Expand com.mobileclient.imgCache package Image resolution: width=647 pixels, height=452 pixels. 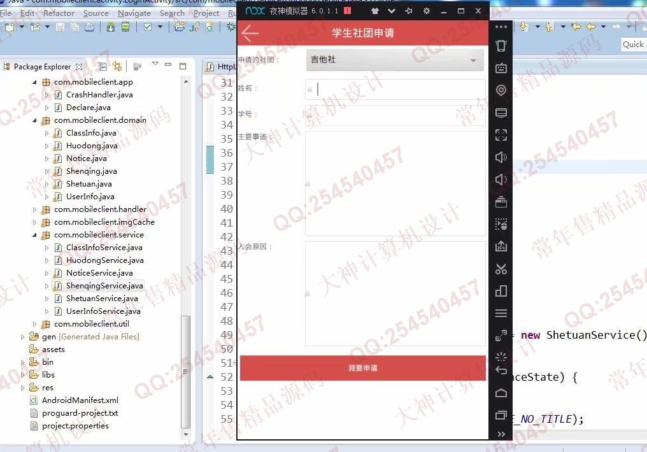point(34,222)
